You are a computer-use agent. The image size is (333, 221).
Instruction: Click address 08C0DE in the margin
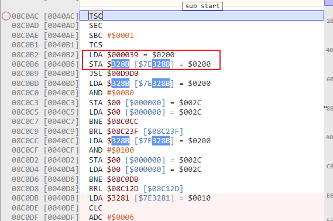tap(25, 208)
